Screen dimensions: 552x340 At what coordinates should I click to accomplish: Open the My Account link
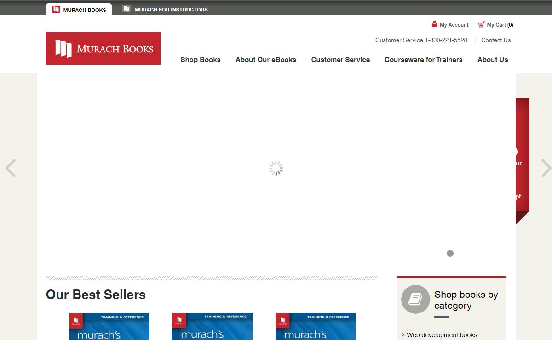[454, 25]
